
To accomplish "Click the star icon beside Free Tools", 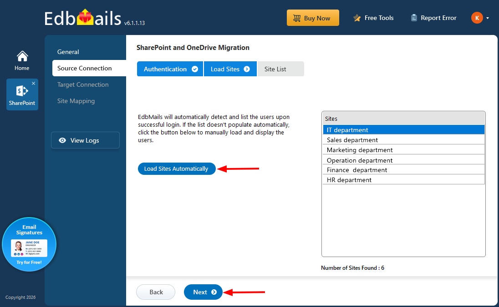I will click(357, 18).
